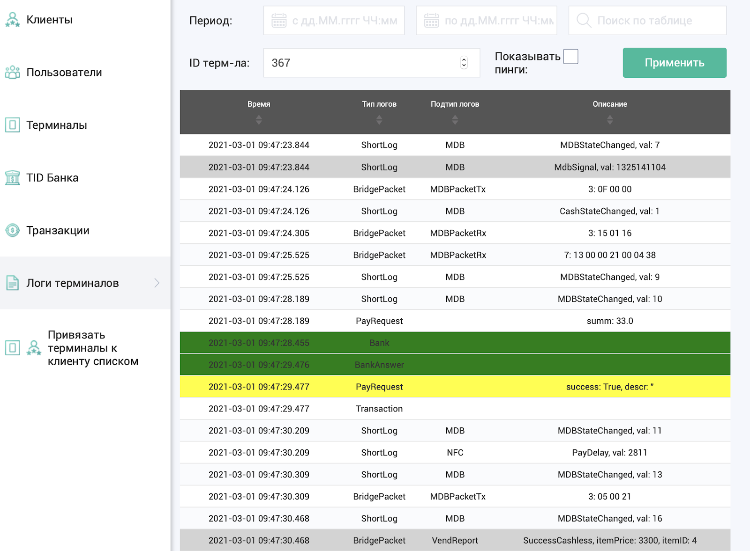Click timestamp 2021-03-01 09:47:24.305

[259, 233]
